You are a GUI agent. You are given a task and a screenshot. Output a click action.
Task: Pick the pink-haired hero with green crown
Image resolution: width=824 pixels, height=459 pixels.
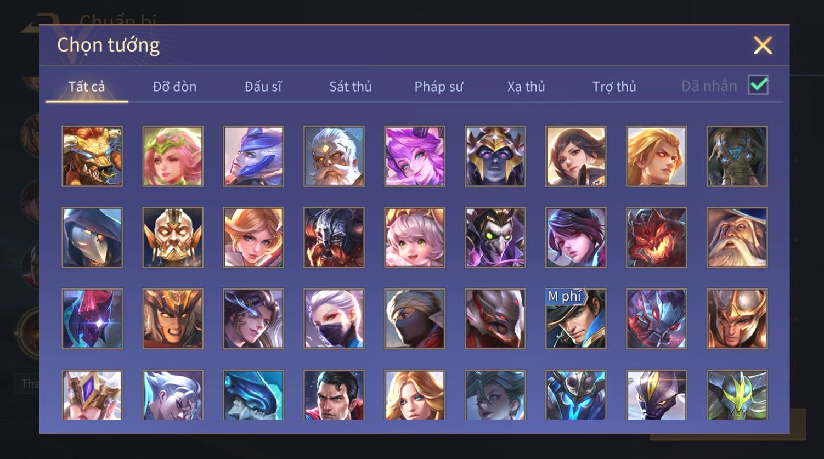coord(173,156)
